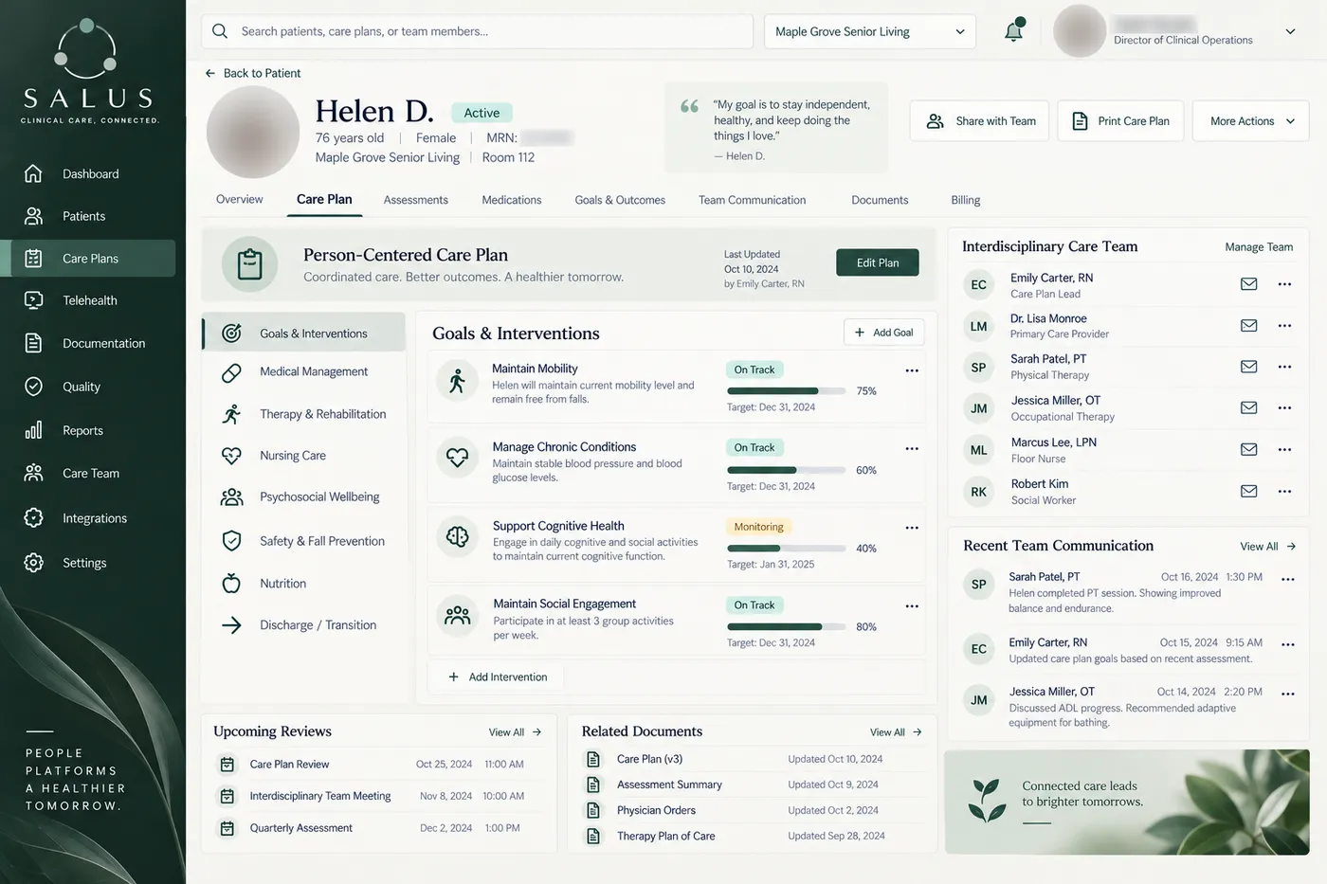Open options menu for Maintain Mobility goal
This screenshot has width=1327, height=884.
pyautogui.click(x=912, y=370)
